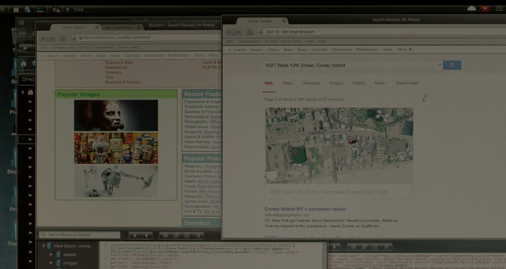Open the Outdoors category link
This screenshot has height=269, width=506.
tap(113, 72)
